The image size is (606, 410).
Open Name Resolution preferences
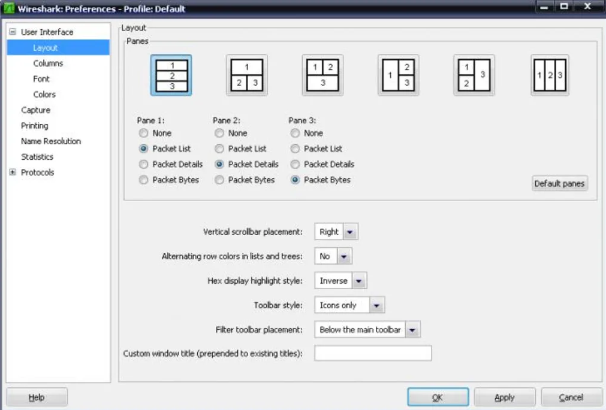coord(51,141)
